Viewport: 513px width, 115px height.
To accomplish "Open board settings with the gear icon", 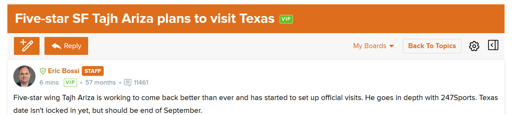I will (x=474, y=46).
